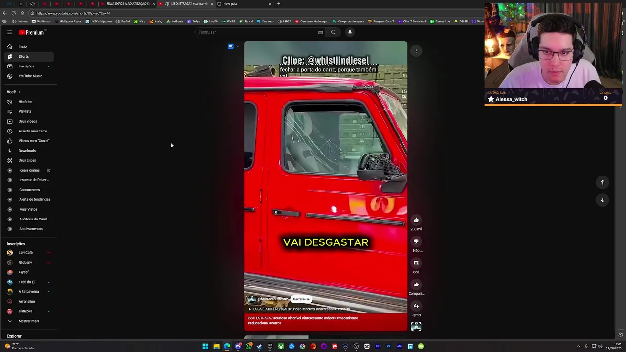Open A Batcaverna subscription channel
The height and width of the screenshot is (352, 626).
point(28,292)
